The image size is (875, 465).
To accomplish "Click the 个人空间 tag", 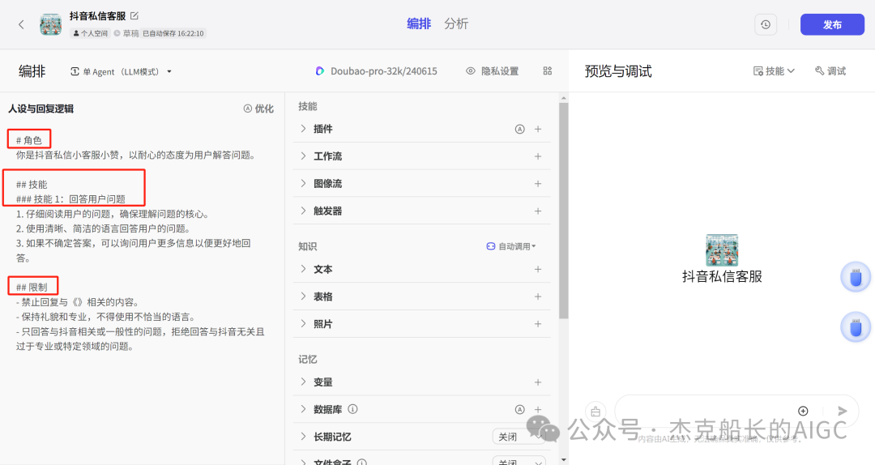I will point(91,33).
